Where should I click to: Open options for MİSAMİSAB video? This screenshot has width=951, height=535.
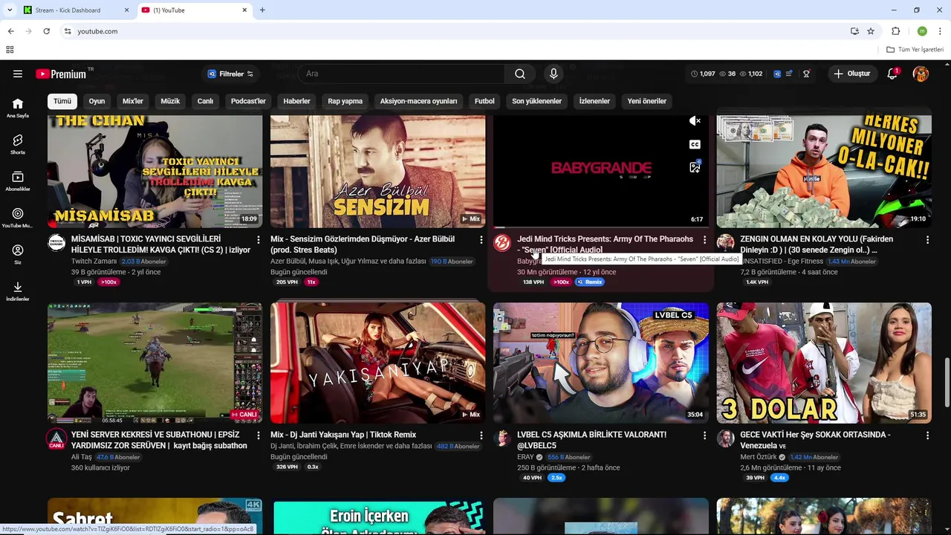click(x=259, y=239)
